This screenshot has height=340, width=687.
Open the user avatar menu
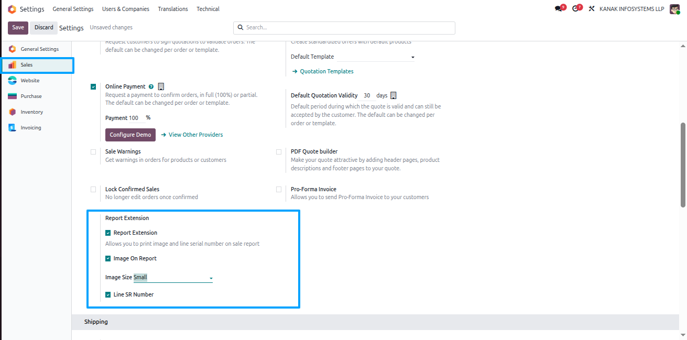click(674, 9)
